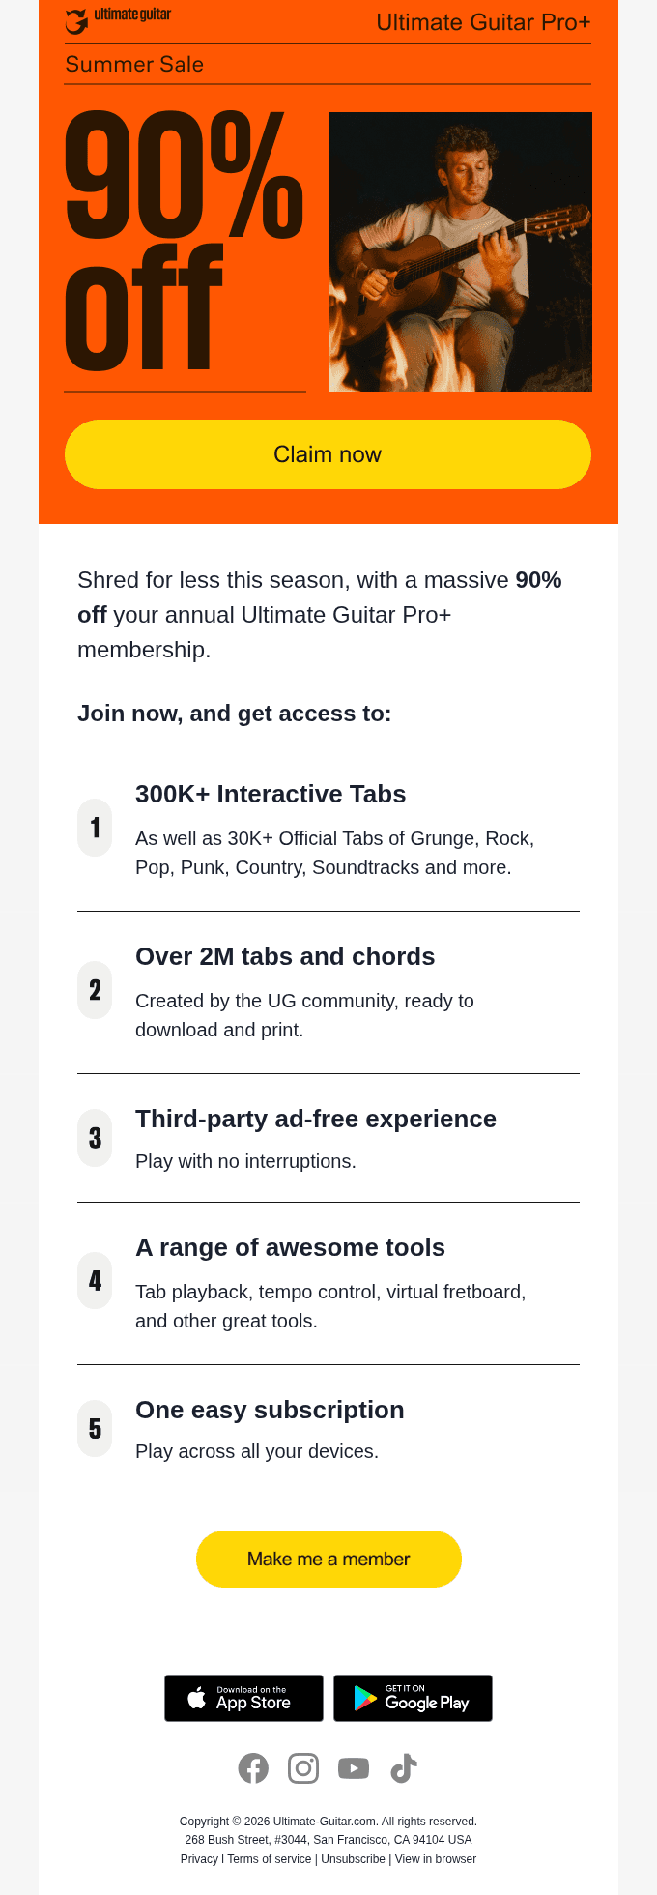This screenshot has height=1895, width=657.
Task: Click the Ultimate Guitar logo
Action: 118,19
